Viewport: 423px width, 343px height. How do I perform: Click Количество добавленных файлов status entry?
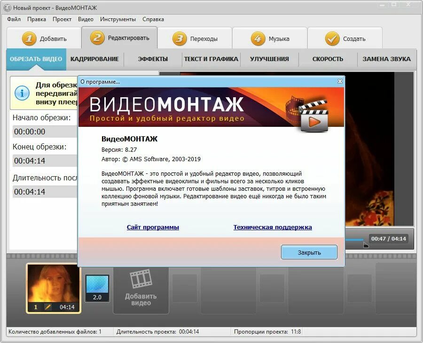[55, 332]
